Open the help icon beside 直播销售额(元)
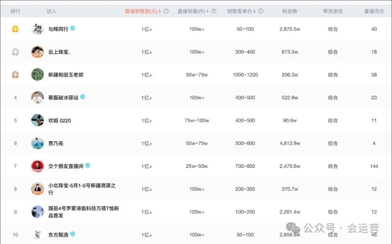Image resolution: width=392 pixels, height=244 pixels. [166, 11]
